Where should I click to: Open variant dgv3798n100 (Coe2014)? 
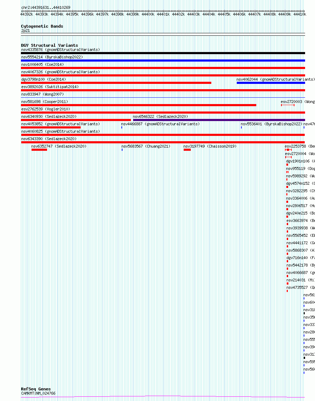[x=44, y=79]
